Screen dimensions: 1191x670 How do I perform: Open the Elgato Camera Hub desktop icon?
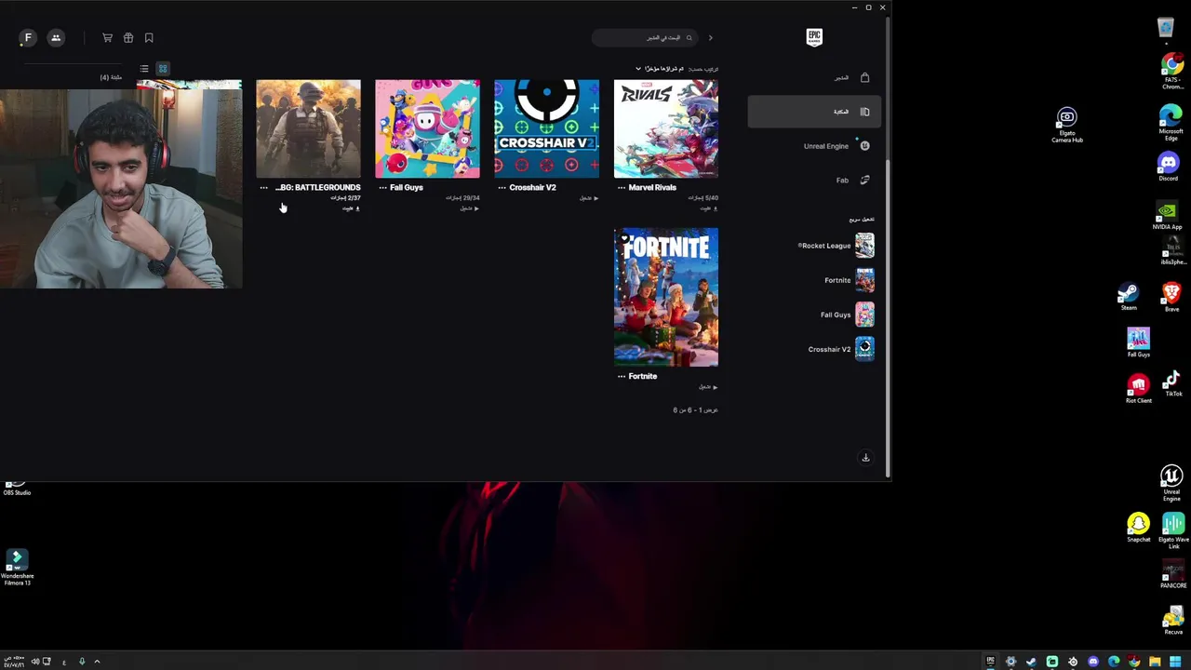(x=1066, y=125)
